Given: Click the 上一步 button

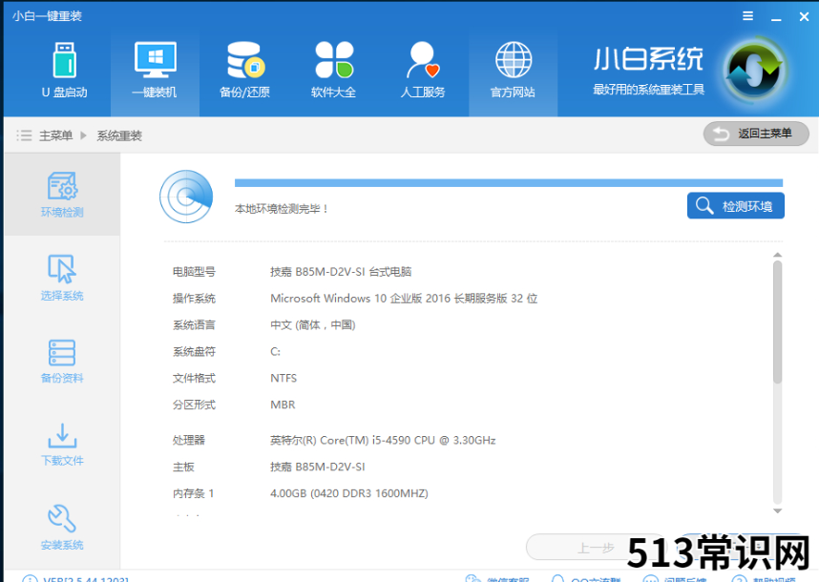Looking at the screenshot, I should click(596, 548).
